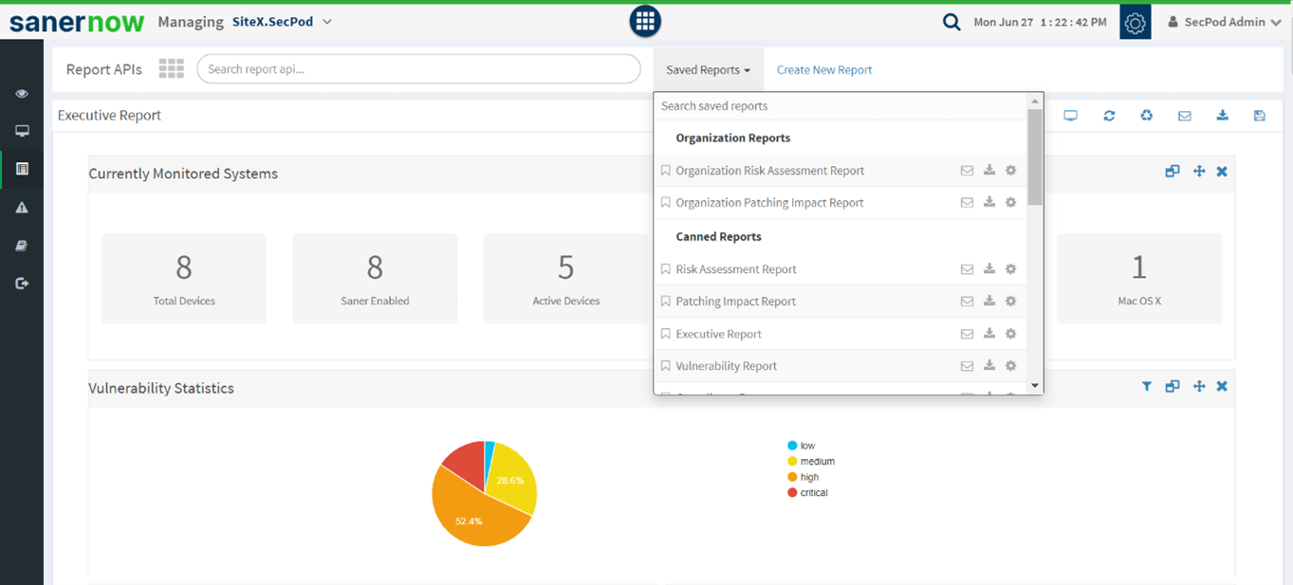Save the Executive Report with floppy icon
The width and height of the screenshot is (1293, 585).
click(x=1260, y=116)
